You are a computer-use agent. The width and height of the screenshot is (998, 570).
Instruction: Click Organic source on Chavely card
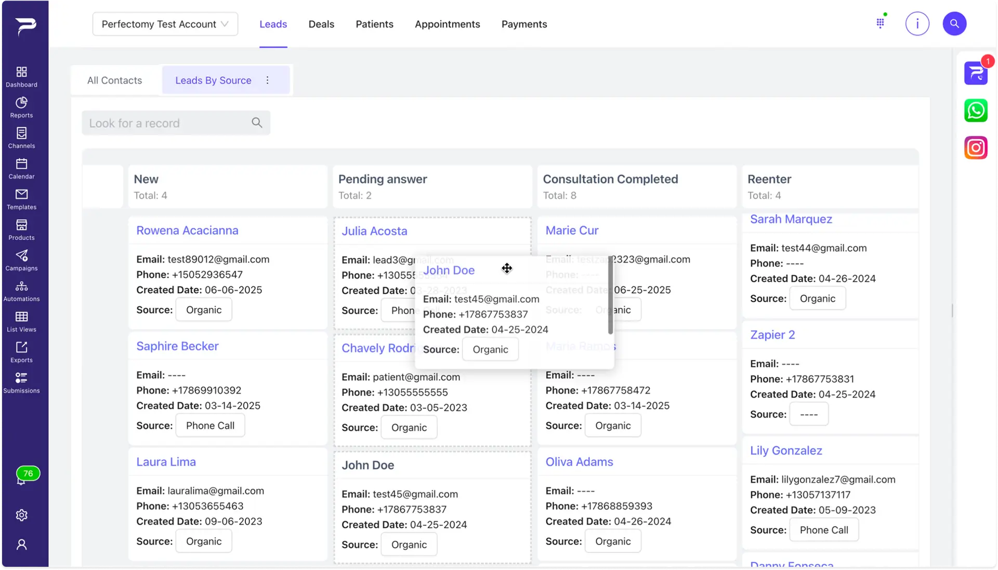tap(409, 427)
